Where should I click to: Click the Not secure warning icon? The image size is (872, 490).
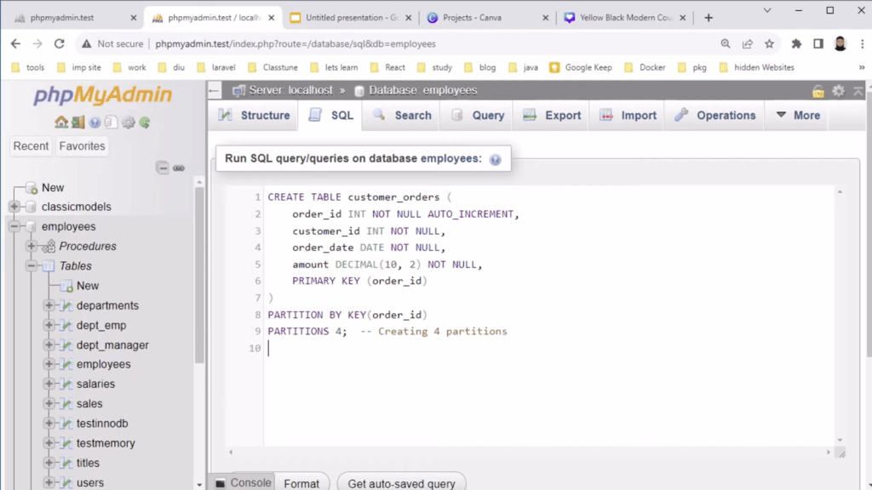[86, 44]
